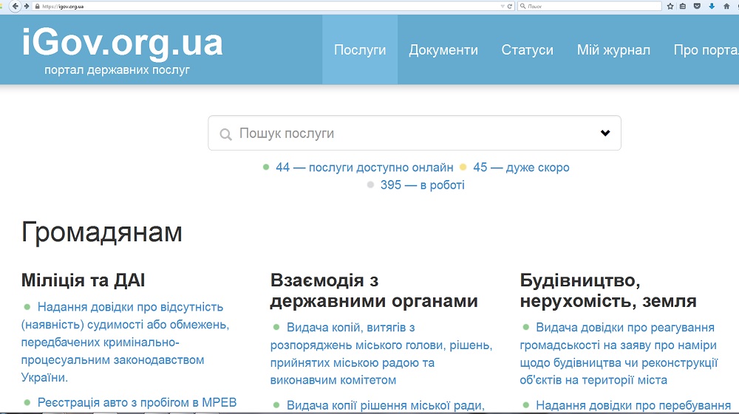
Task: Bookmark this page with the star icon
Action: (670, 6)
